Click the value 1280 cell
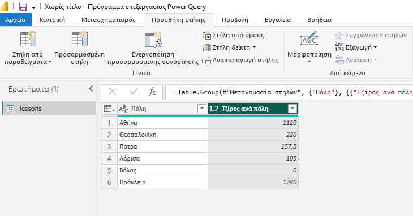The width and height of the screenshot is (413, 216). coord(253,182)
